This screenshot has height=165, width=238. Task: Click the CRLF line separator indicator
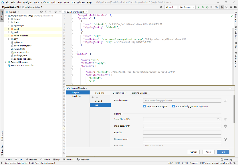click(x=178, y=163)
